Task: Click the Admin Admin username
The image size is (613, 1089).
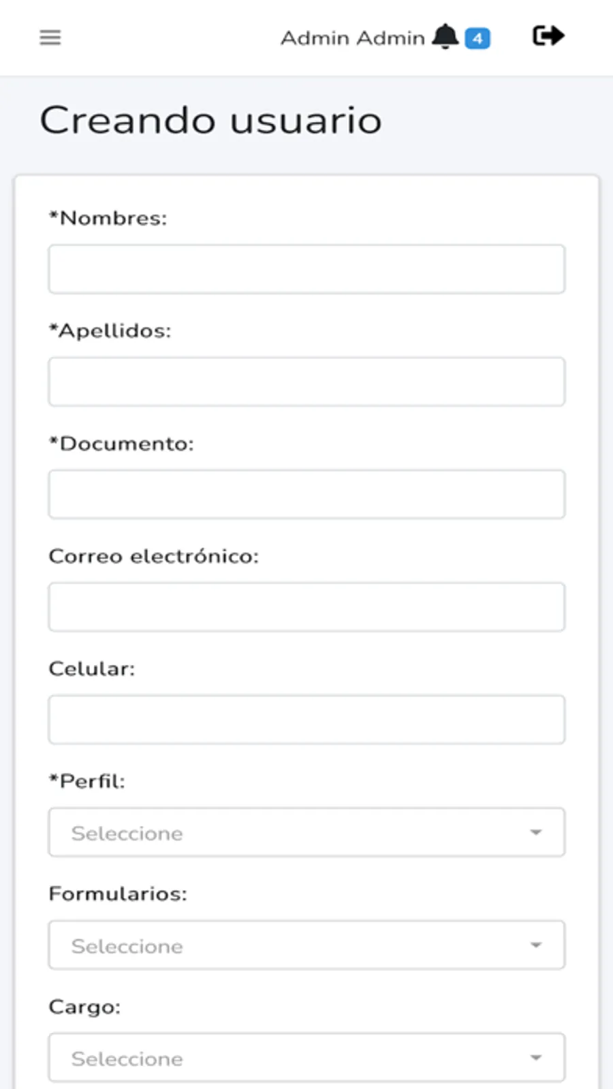Action: pos(353,38)
